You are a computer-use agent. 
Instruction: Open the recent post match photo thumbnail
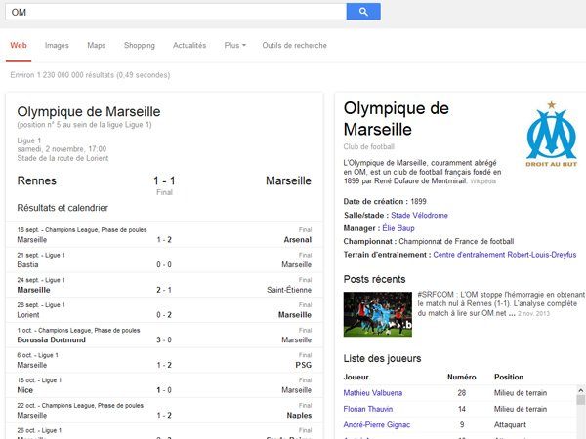tap(378, 314)
